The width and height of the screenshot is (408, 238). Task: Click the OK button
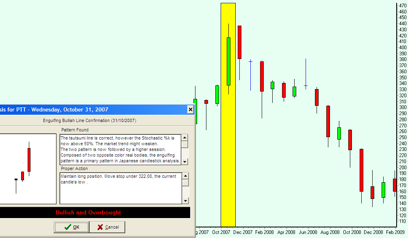[71, 227]
